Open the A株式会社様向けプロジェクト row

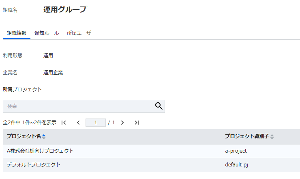point(41,151)
